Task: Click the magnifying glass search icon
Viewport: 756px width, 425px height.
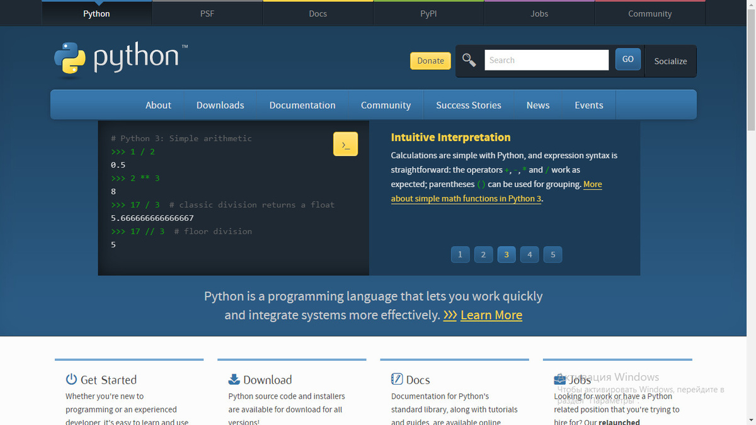Action: 469,60
